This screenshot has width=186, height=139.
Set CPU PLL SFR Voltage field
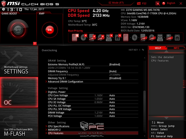tap(112, 109)
